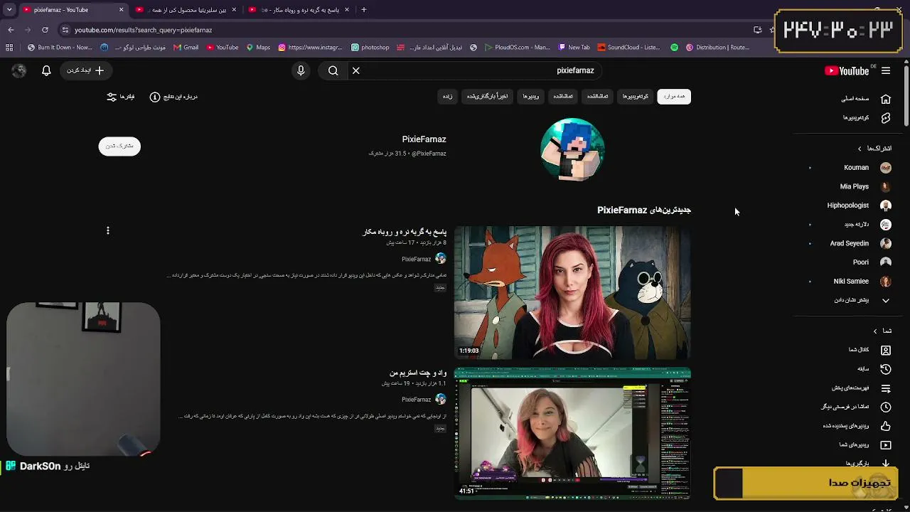This screenshot has height=512, width=910.
Task: Close the pixiefarnaz - YouTube tab
Action: point(121,10)
